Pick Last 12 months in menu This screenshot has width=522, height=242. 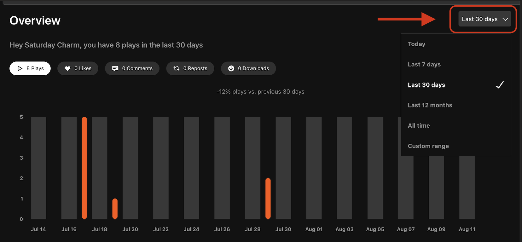click(430, 105)
